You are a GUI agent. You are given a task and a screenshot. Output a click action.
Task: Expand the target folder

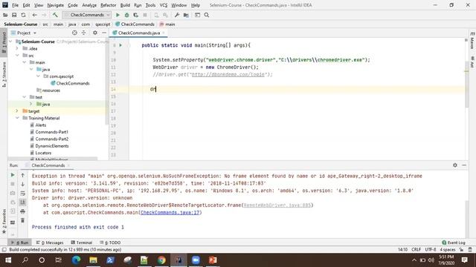(17, 111)
